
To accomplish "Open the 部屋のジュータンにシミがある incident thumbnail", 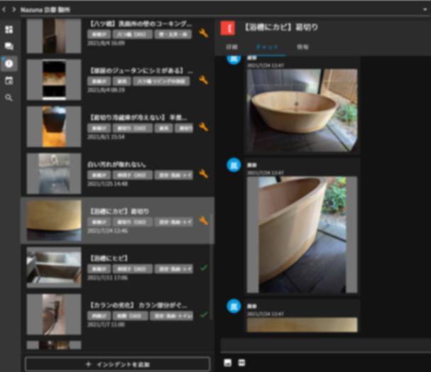I will (x=54, y=80).
